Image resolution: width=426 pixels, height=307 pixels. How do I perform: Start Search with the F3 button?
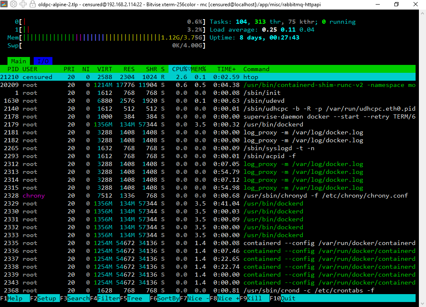click(75, 298)
